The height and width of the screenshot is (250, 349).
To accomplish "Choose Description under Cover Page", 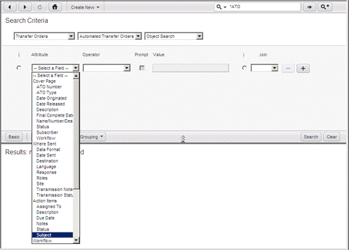I will [x=53, y=110].
